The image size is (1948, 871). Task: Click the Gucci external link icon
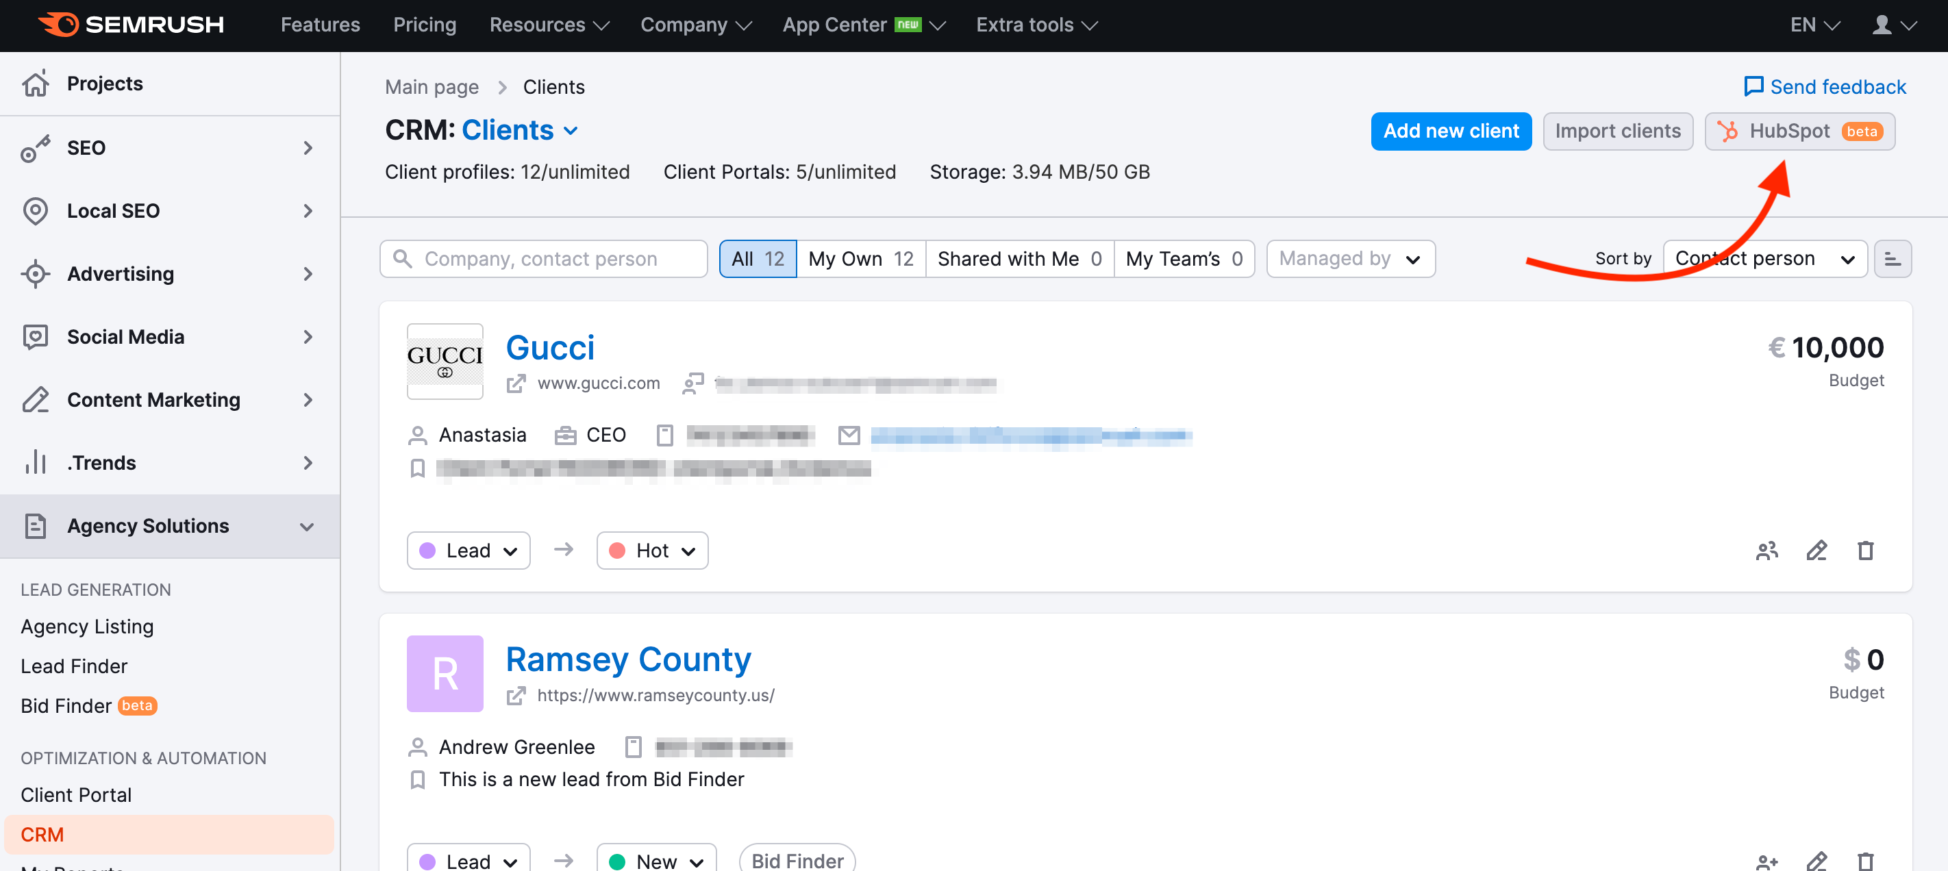pyautogui.click(x=517, y=383)
